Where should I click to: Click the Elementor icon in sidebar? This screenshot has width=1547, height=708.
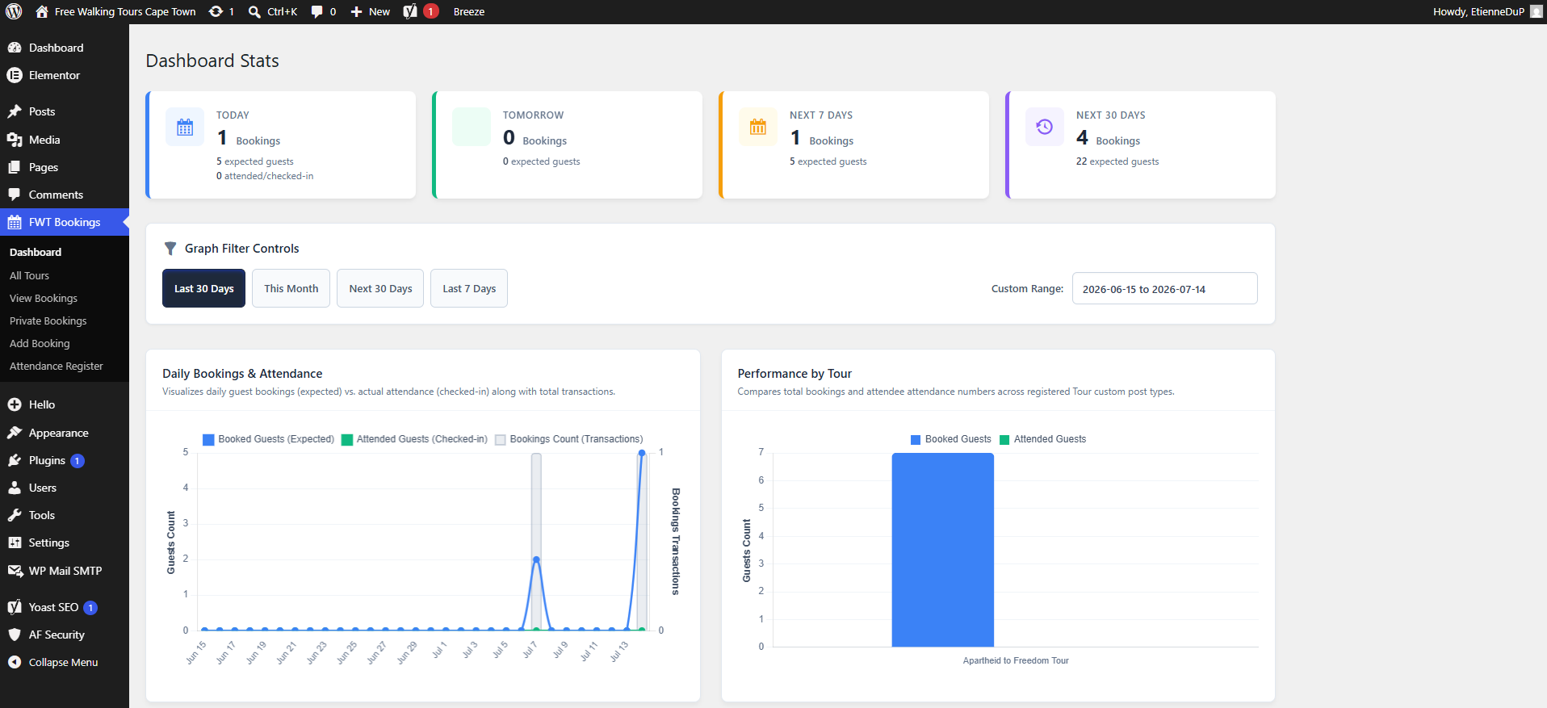(15, 75)
